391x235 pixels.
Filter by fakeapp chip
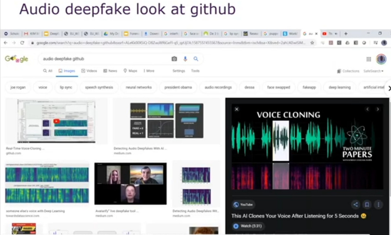309,87
